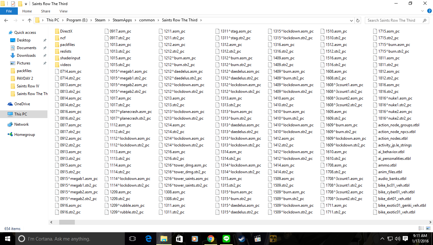Open Documents in navigation pane

coord(26,48)
